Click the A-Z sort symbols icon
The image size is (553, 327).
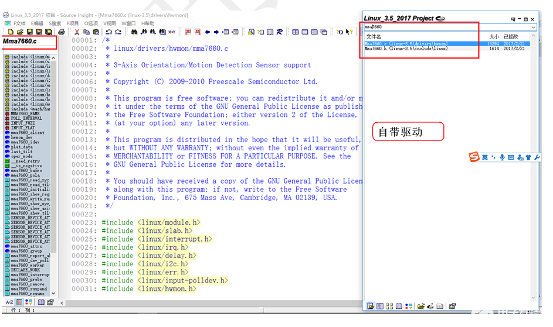pyautogui.click(x=9, y=302)
